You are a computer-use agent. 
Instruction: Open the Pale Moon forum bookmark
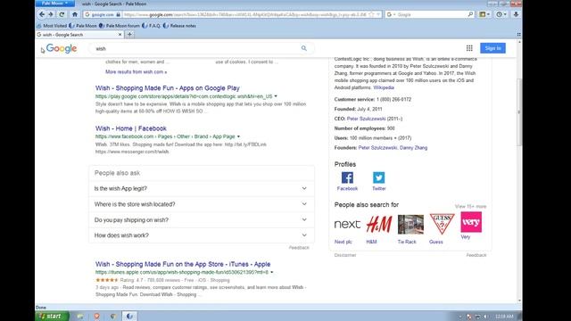click(120, 26)
